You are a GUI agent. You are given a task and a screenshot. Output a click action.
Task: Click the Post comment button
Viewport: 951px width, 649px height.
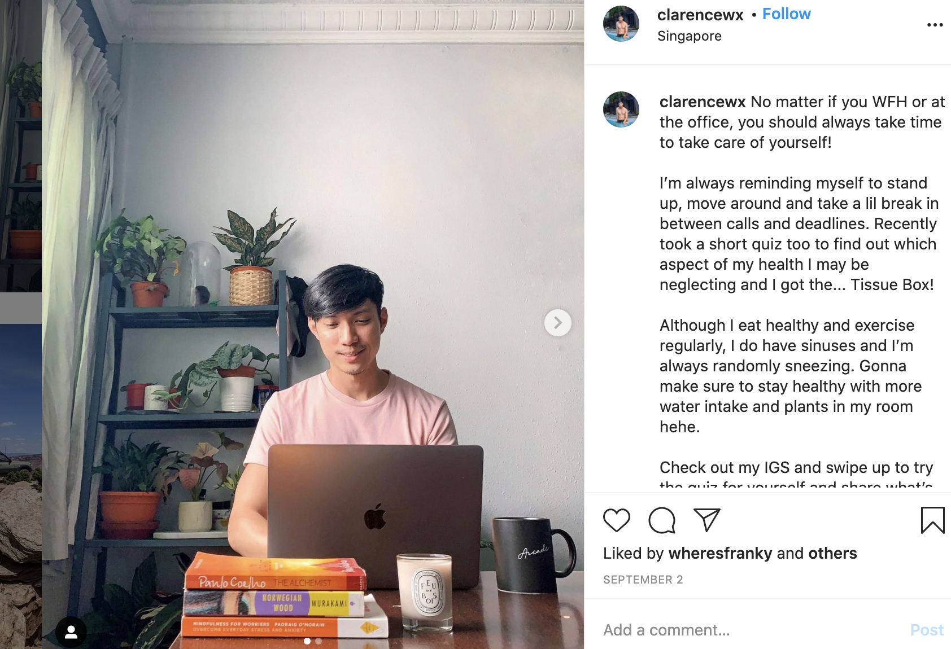click(x=927, y=630)
